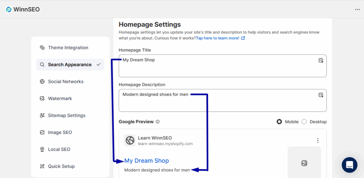Click the WinnSEO logo icon

[x=9, y=9]
